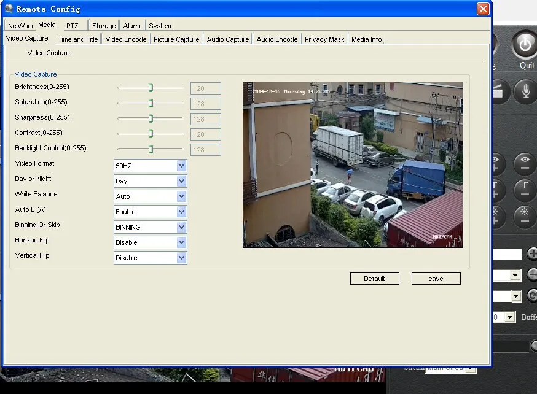Image resolution: width=537 pixels, height=394 pixels.
Task: Click the Saturation slider handle
Action: click(x=151, y=103)
